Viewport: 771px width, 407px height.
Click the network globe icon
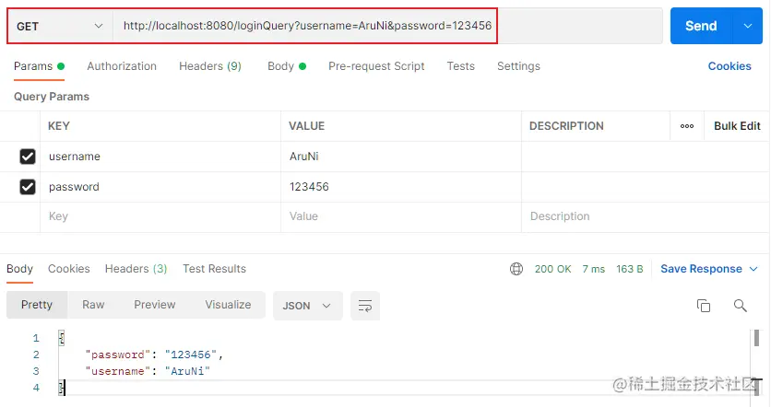(516, 269)
